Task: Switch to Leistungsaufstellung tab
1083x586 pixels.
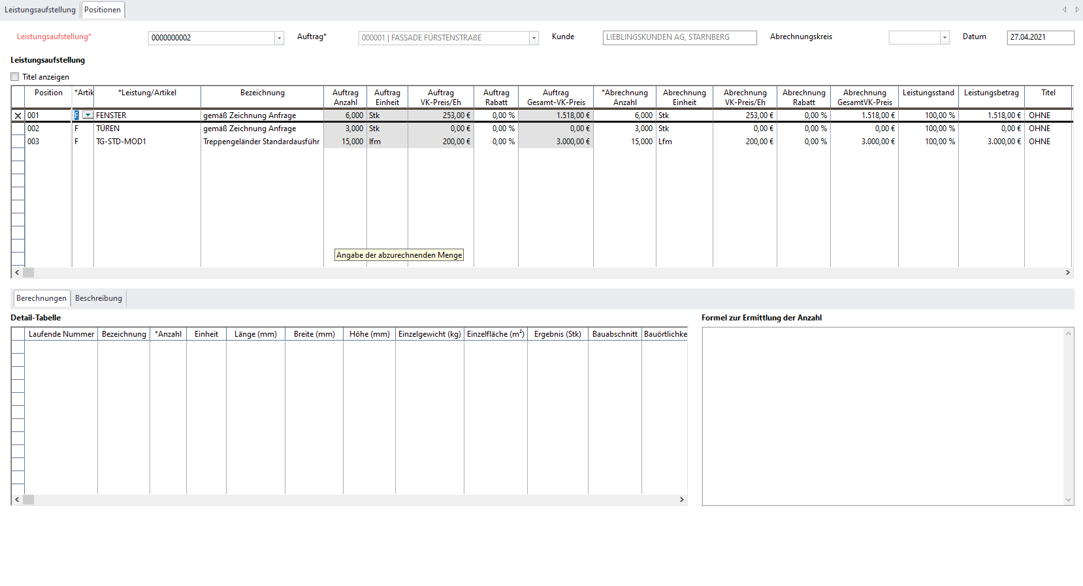Action: 40,10
